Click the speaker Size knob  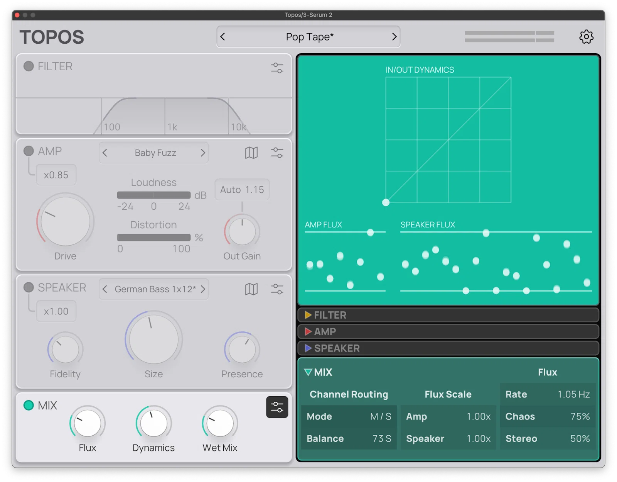point(153,339)
